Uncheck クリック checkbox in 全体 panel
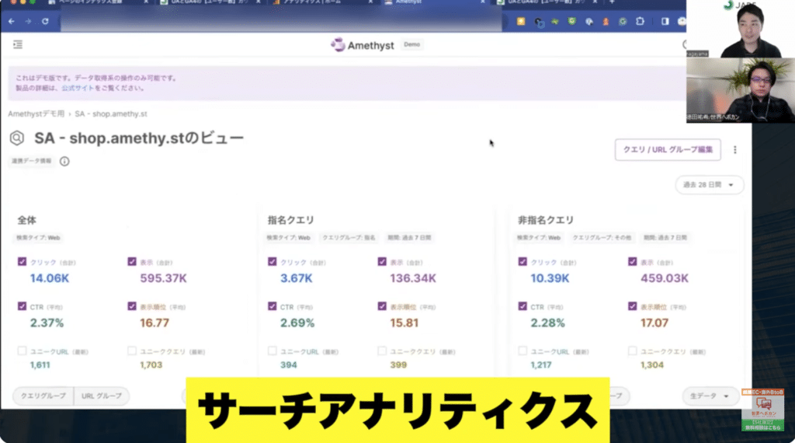 click(x=22, y=262)
